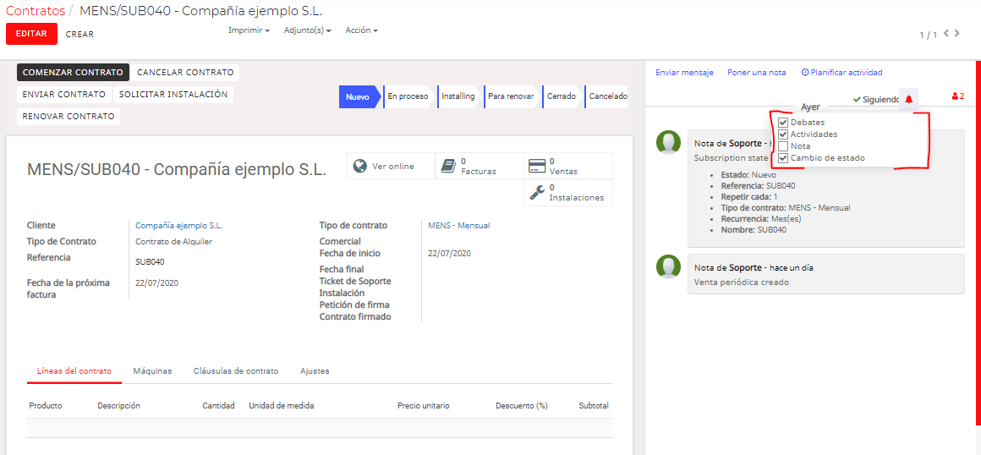Enable the Nota subscription checkbox
The image size is (981, 455).
click(x=782, y=145)
